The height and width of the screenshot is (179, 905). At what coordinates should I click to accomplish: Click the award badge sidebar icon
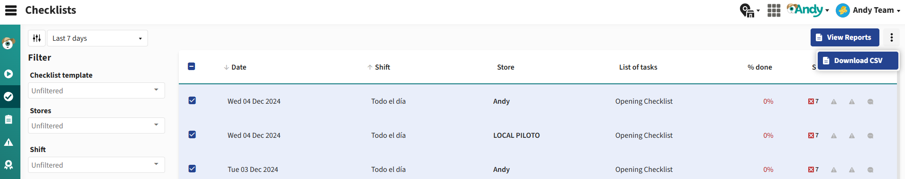point(9,165)
